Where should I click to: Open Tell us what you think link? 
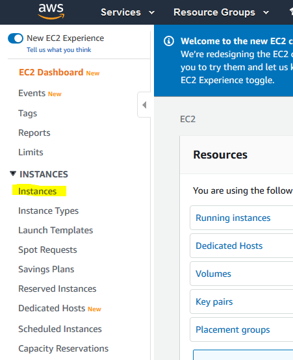pos(59,50)
